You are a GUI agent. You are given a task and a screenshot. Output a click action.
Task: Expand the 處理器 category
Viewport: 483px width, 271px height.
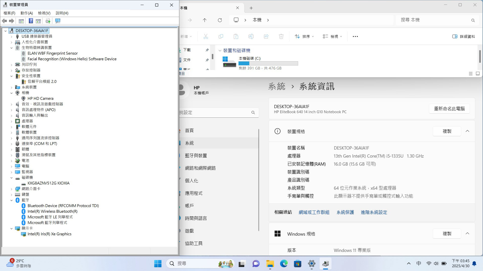coord(12,121)
